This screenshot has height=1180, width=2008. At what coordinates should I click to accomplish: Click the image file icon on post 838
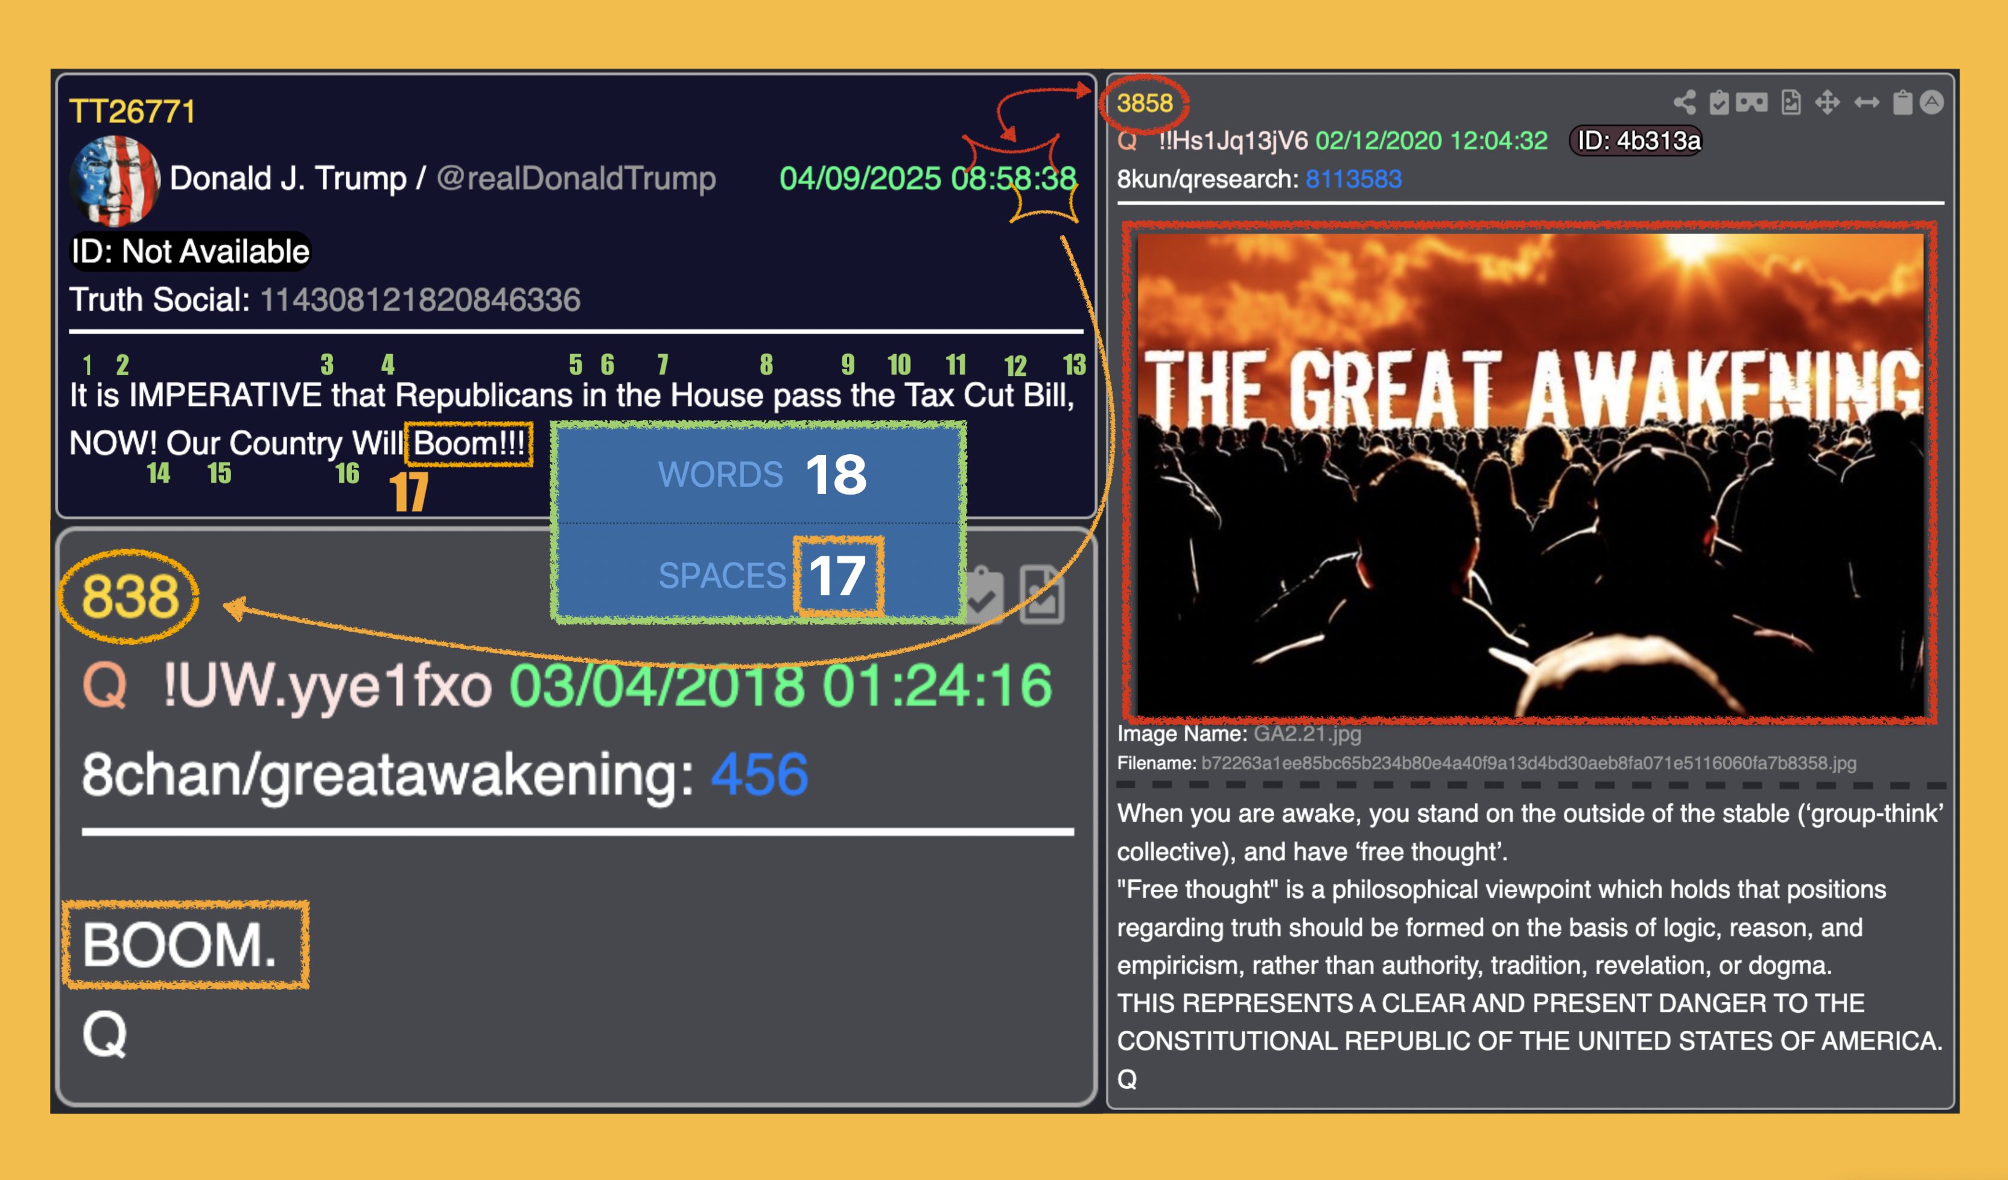[1042, 594]
